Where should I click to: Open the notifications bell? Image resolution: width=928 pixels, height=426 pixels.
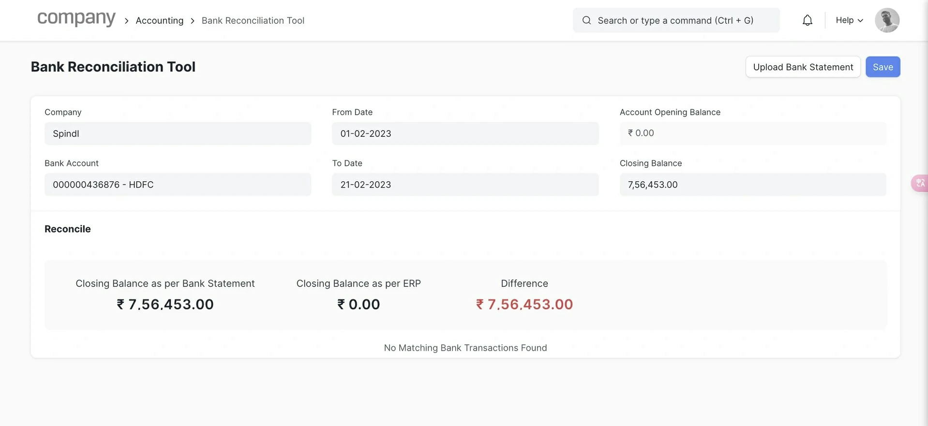tap(807, 20)
